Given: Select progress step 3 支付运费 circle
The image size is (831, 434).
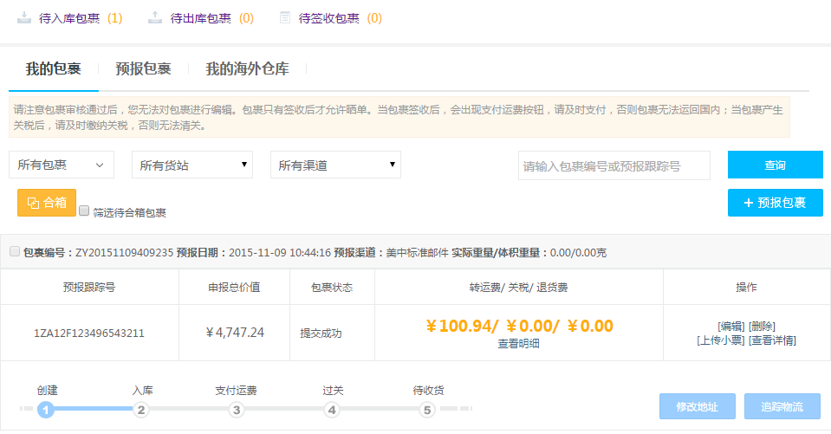Looking at the screenshot, I should pyautogui.click(x=237, y=410).
